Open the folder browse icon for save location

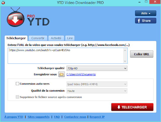point(61,74)
